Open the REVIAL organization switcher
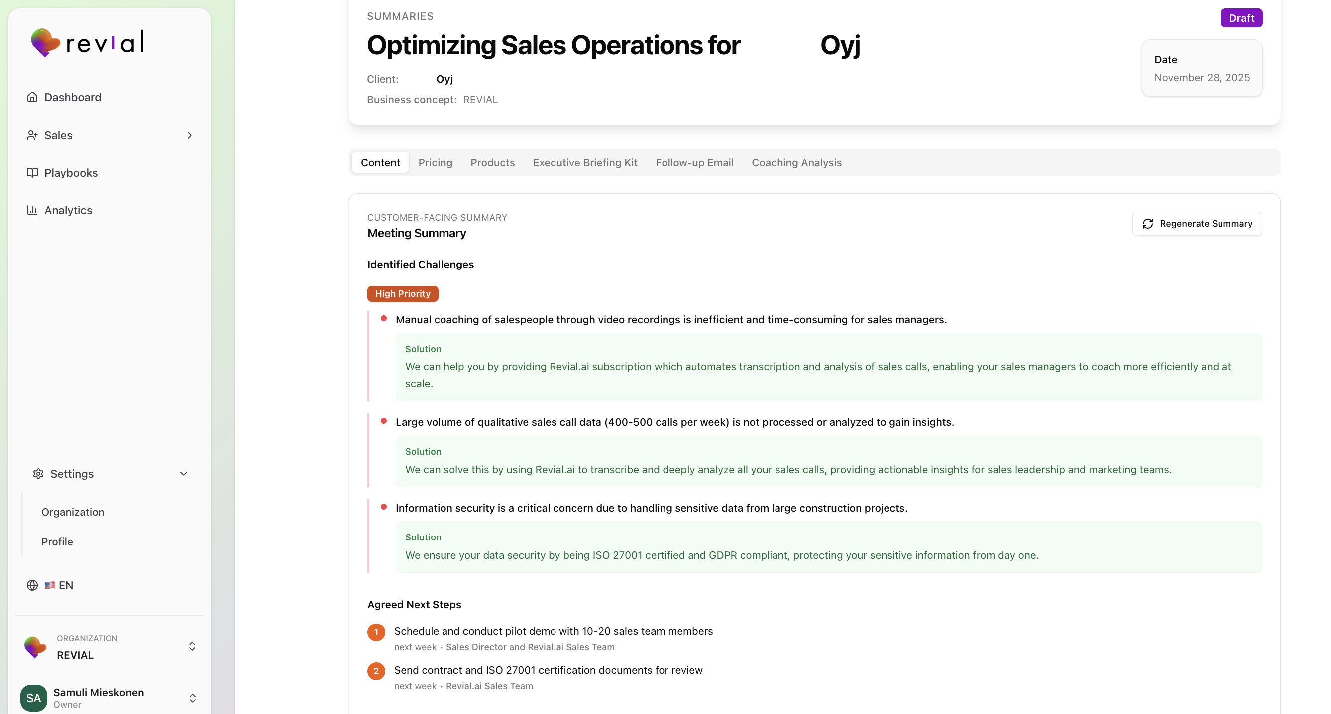Viewport: 1331px width, 714px height. pos(192,646)
